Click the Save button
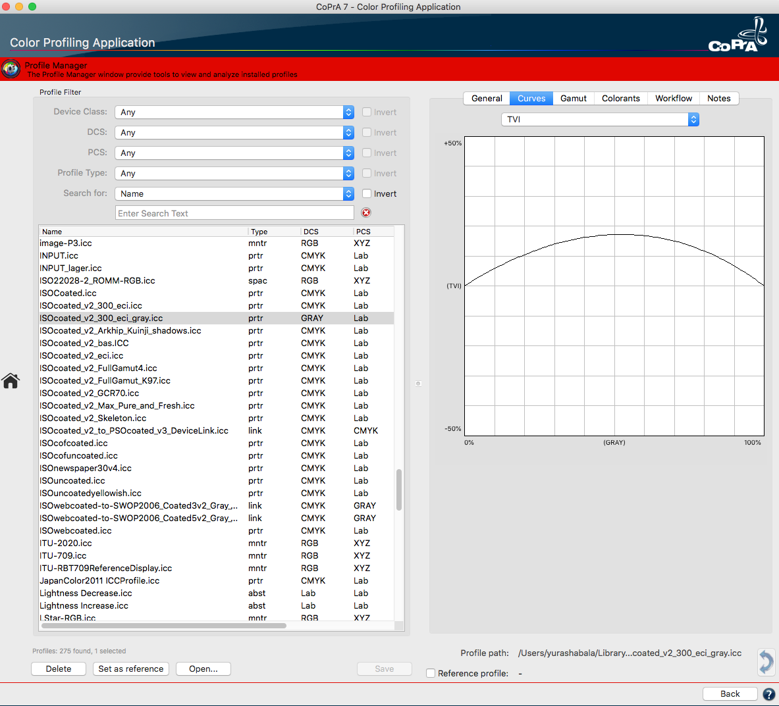Image resolution: width=779 pixels, height=706 pixels. click(x=384, y=668)
